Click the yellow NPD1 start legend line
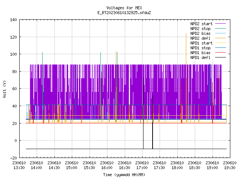The width and height of the screenshot is (237, 178). (220, 43)
